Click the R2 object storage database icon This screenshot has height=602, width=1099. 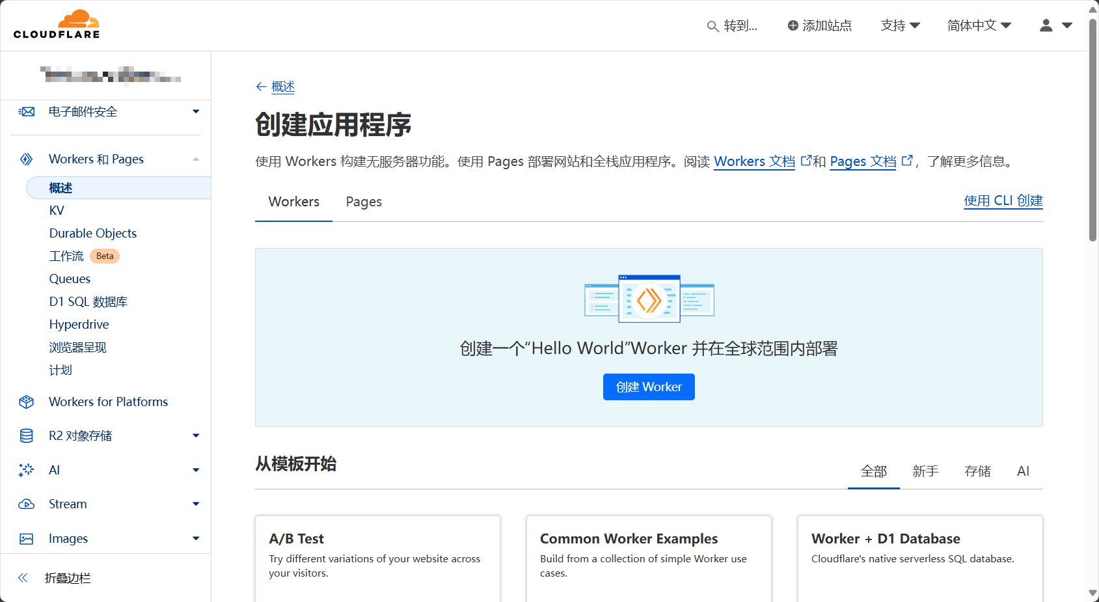[x=27, y=436]
